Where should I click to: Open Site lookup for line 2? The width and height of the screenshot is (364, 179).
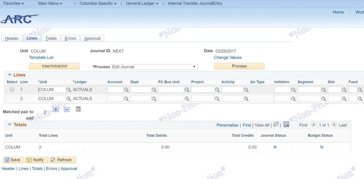point(344,99)
